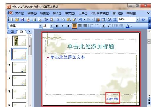Cut selection with scissors icon
The height and width of the screenshot is (107, 151).
pyautogui.click(x=58, y=20)
